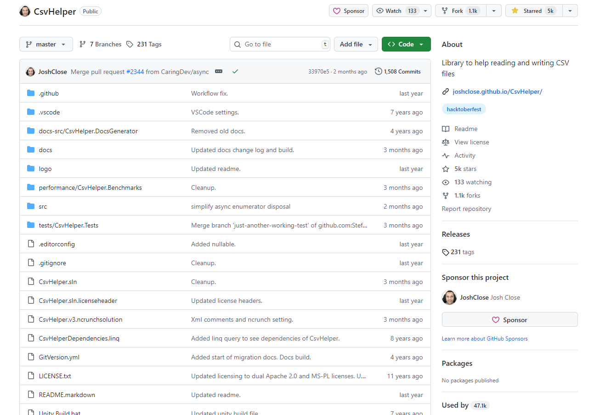600x415 pixels.
Task: Click the Sponsor button at the top
Action: [348, 11]
